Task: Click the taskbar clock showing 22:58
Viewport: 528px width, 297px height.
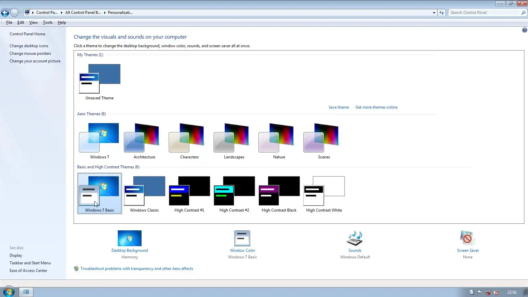Action: pyautogui.click(x=512, y=292)
